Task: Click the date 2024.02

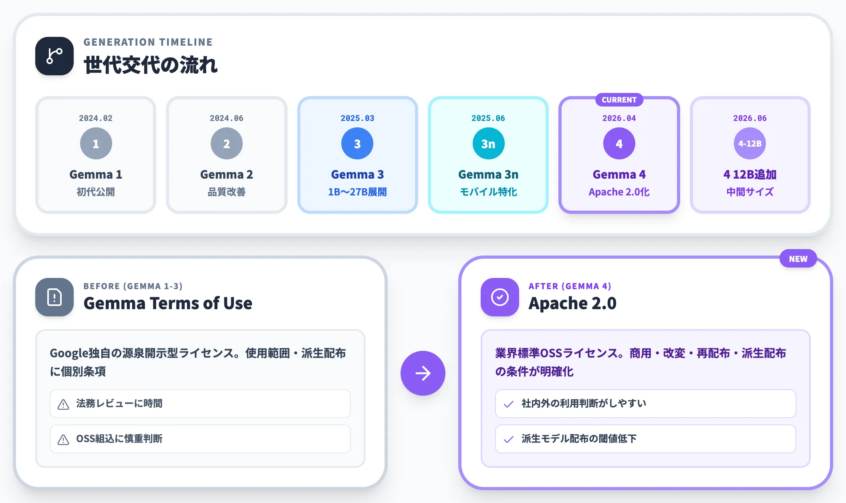Action: pos(96,118)
